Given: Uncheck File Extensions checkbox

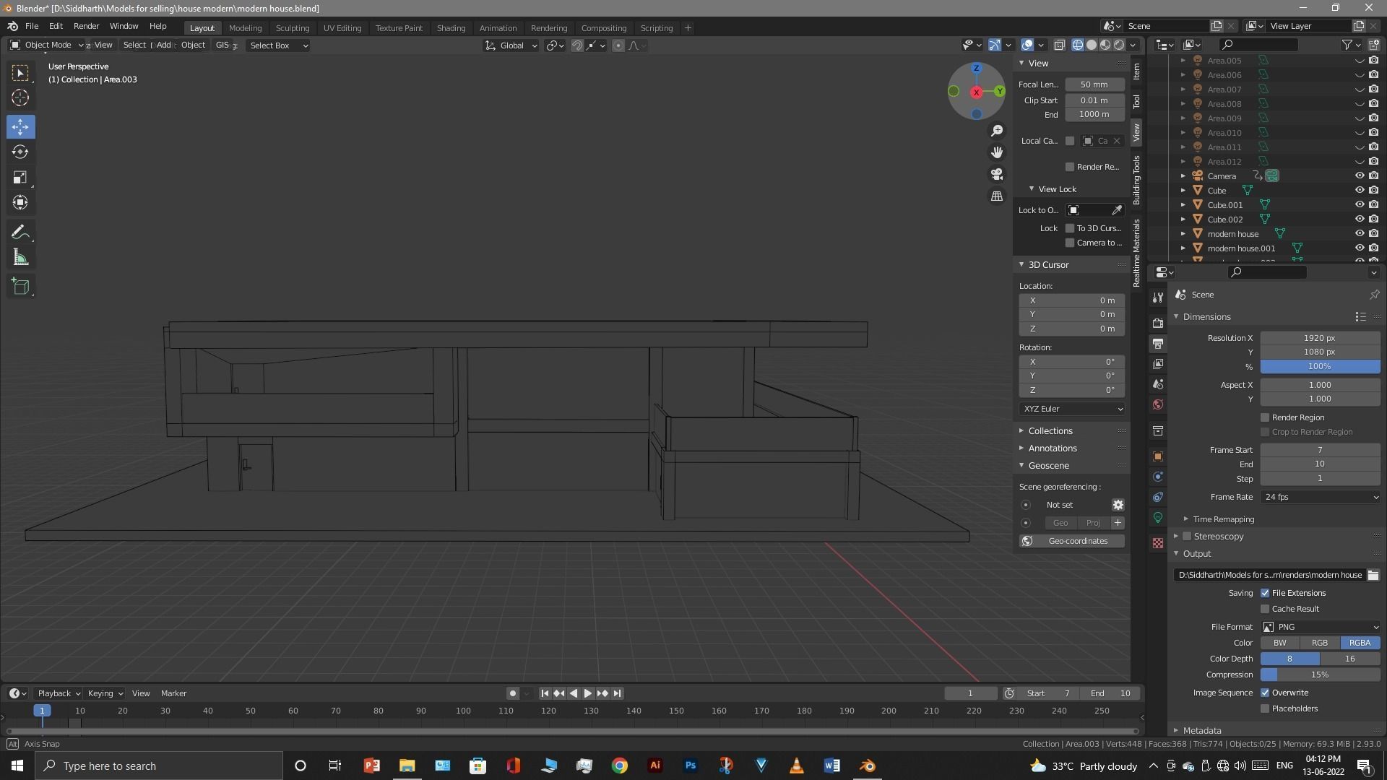Looking at the screenshot, I should click(x=1265, y=593).
